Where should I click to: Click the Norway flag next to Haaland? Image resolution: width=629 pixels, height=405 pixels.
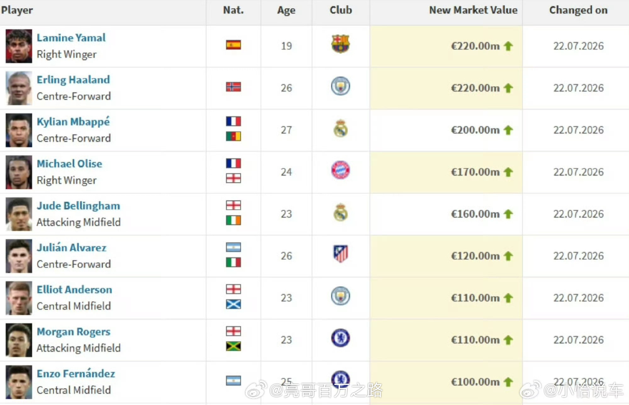(x=233, y=87)
